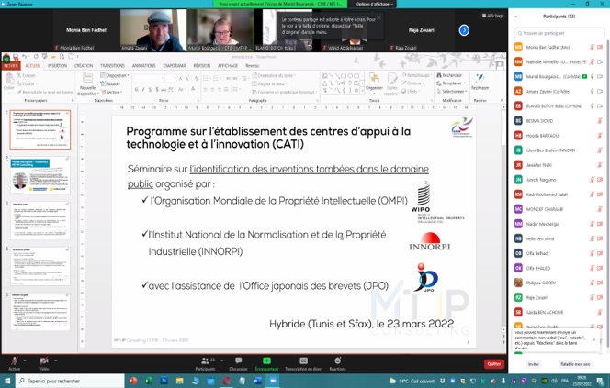Viewport: 610px width, 388px height.
Task: Expand the audio options arrow
Action: coord(26,359)
